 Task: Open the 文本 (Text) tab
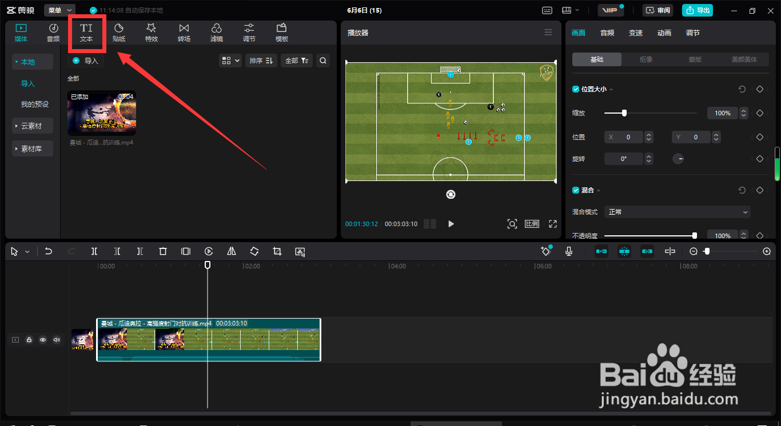pyautogui.click(x=86, y=33)
